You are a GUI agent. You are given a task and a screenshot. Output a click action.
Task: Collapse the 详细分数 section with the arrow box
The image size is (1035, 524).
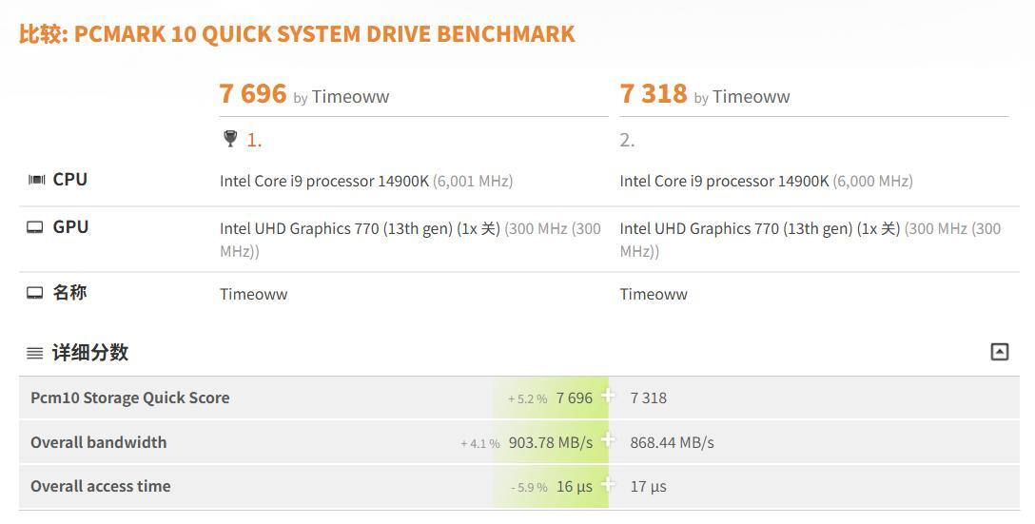pos(1000,352)
